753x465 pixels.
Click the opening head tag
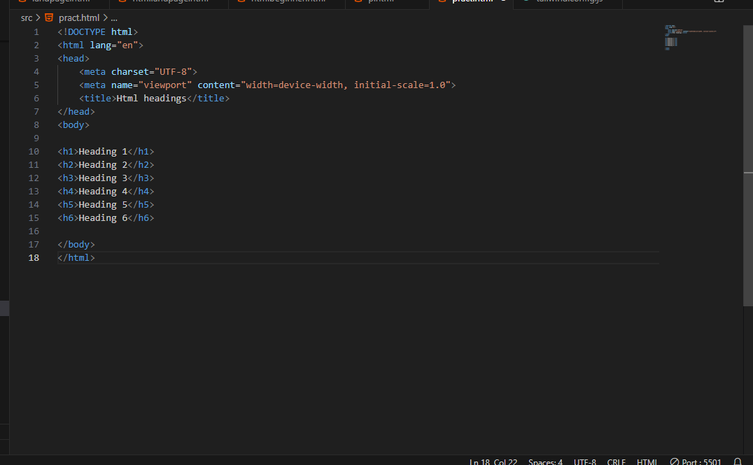click(73, 59)
